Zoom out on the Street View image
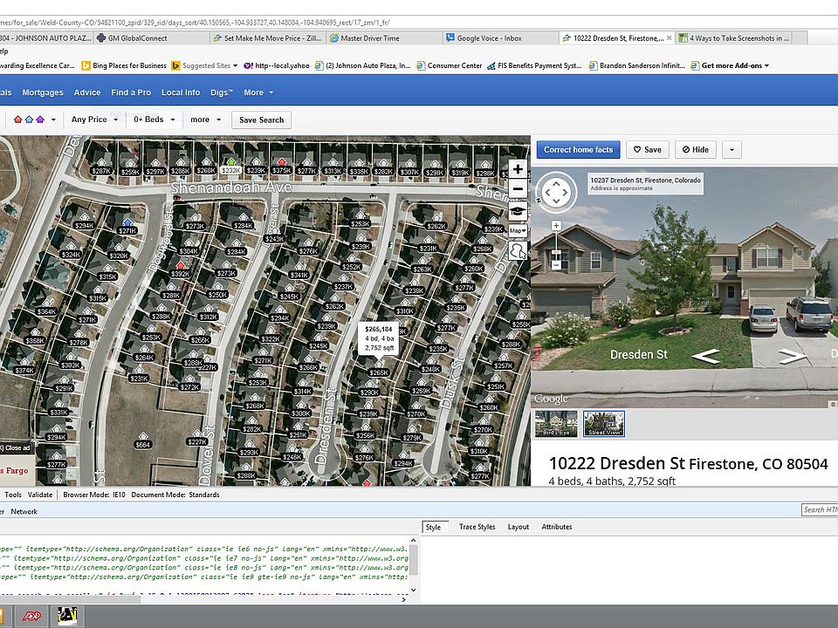Image resolution: width=838 pixels, height=628 pixels. 556,265
